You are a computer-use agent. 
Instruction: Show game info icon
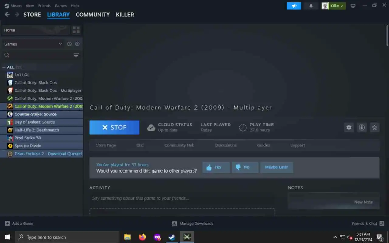[362, 128]
